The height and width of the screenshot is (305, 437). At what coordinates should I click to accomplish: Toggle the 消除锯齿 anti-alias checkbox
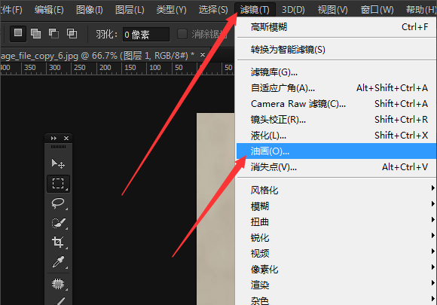click(182, 34)
